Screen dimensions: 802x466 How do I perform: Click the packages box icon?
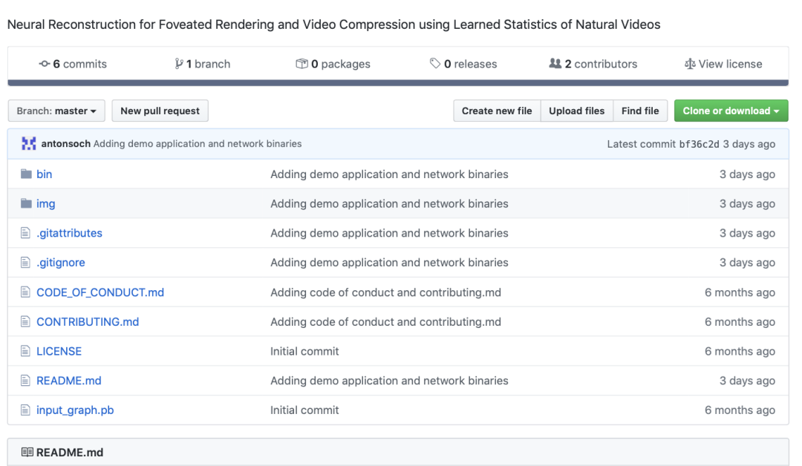coord(301,64)
